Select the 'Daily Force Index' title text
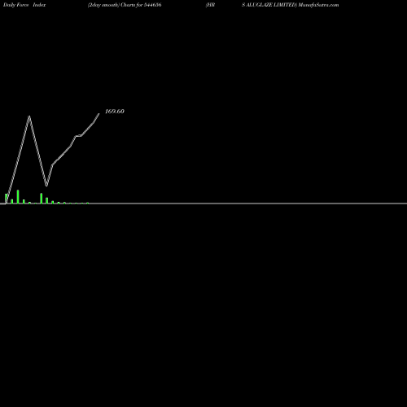This screenshot has height=407, width=407. (24, 5)
